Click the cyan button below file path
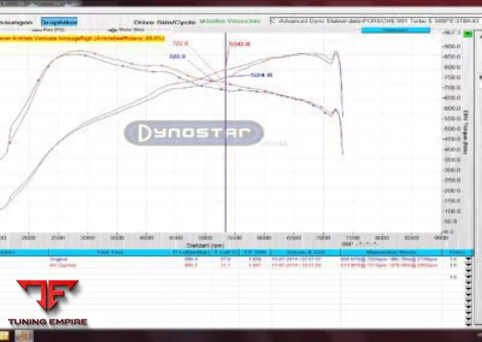Image resolution: width=482 pixels, height=342 pixels. point(395,31)
